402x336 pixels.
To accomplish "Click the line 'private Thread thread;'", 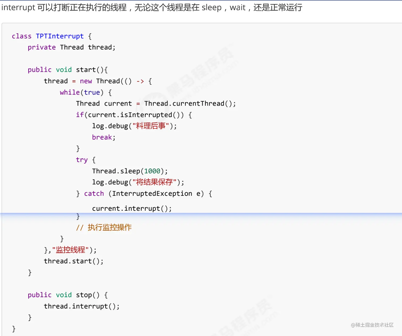I will pyautogui.click(x=72, y=47).
